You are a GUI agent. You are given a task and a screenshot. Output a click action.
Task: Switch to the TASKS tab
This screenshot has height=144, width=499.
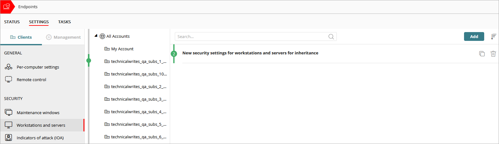click(x=64, y=22)
